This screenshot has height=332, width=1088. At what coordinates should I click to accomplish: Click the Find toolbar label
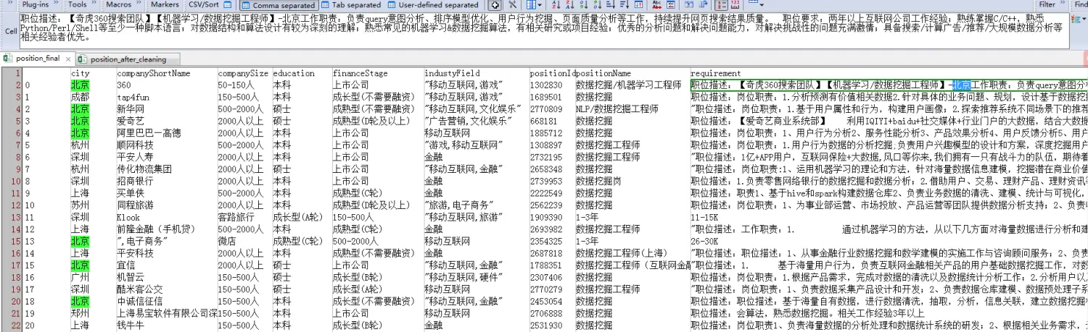[1081, 4]
